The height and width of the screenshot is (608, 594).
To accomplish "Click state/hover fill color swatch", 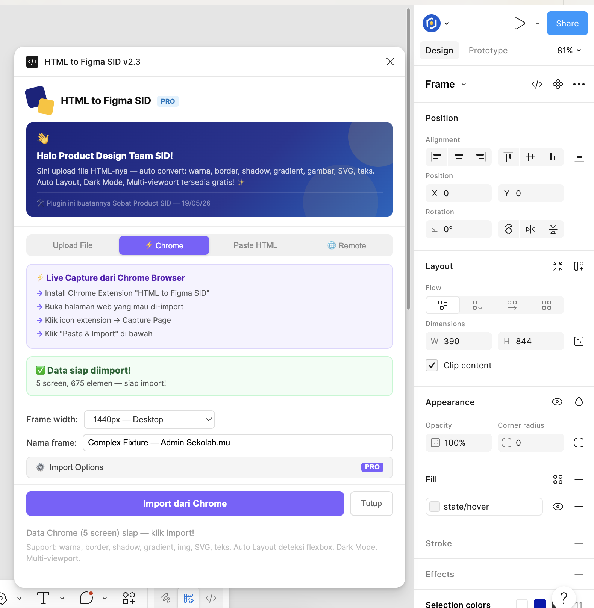I will point(435,507).
